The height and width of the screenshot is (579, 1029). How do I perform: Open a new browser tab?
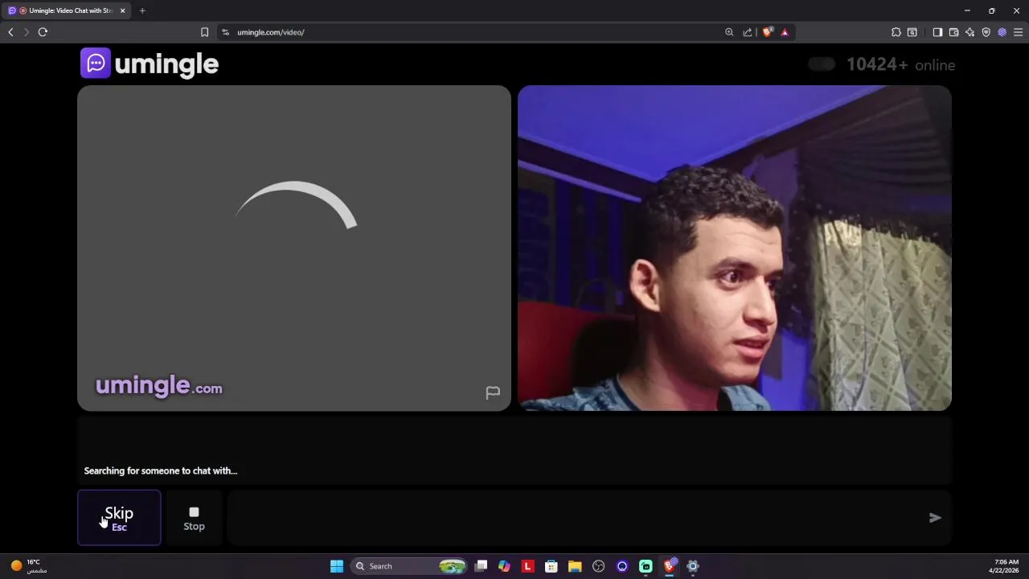pos(142,10)
